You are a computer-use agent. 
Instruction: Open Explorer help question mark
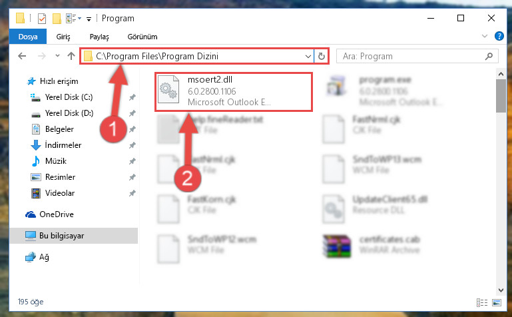[499, 36]
